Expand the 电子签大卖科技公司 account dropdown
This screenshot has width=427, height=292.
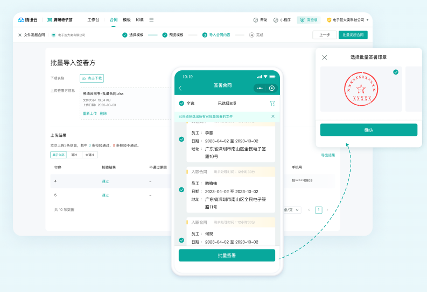(347, 20)
